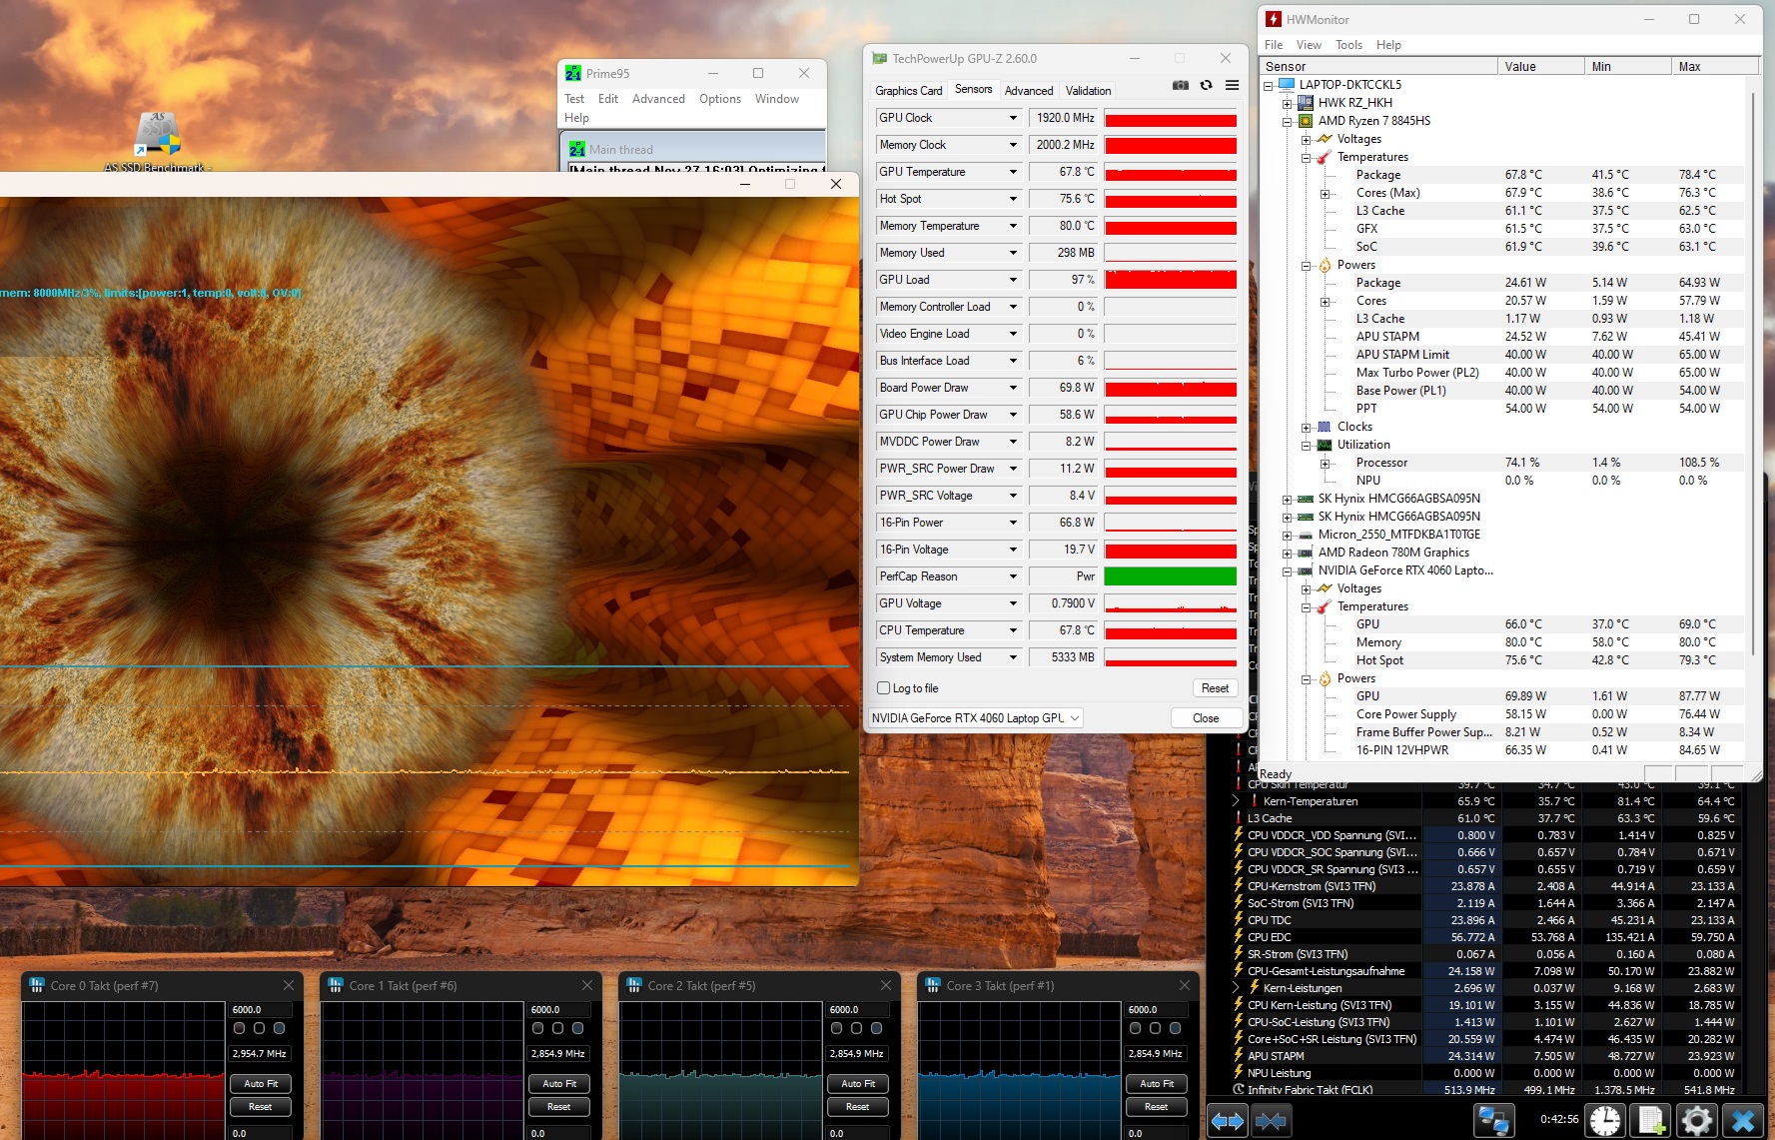This screenshot has height=1140, width=1775.
Task: Take a GPU-Z screenshot with camera icon
Action: (x=1181, y=86)
